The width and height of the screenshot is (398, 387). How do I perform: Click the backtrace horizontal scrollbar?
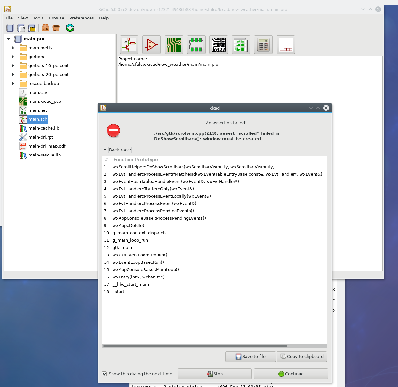tap(195, 346)
